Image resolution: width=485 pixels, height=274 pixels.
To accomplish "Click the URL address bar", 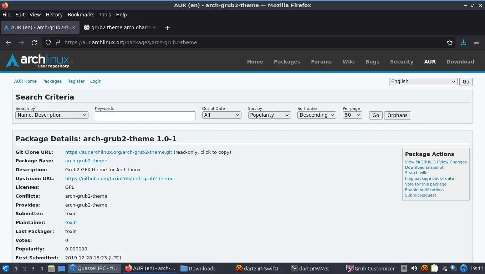I will pyautogui.click(x=250, y=42).
